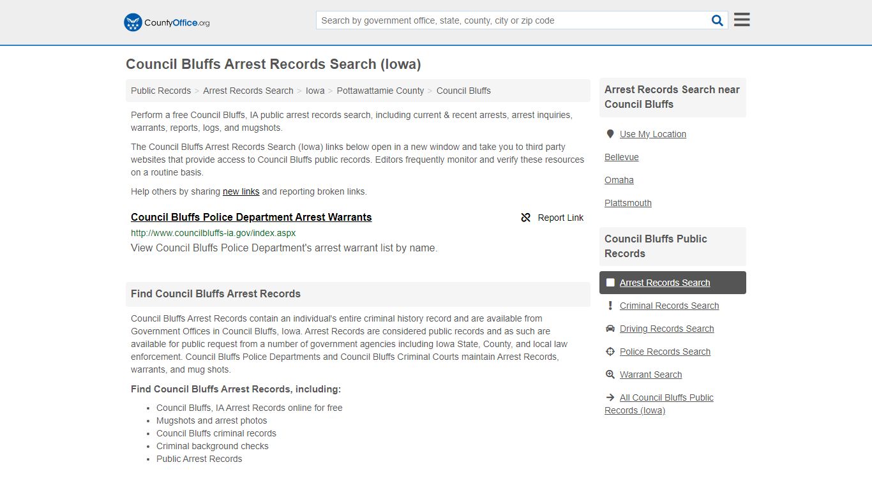This screenshot has width=872, height=490.
Task: Click the crosshair icon for Police Records Search
Action: [610, 352]
